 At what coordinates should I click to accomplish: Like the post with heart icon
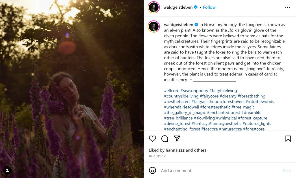152,139
